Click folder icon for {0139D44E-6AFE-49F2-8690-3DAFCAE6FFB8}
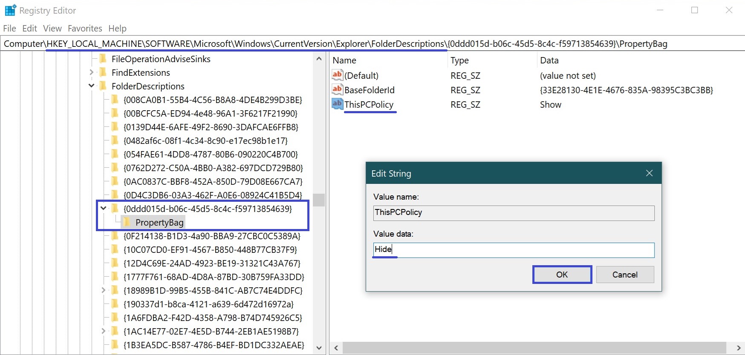Viewport: 745px width, 355px height. tap(115, 127)
